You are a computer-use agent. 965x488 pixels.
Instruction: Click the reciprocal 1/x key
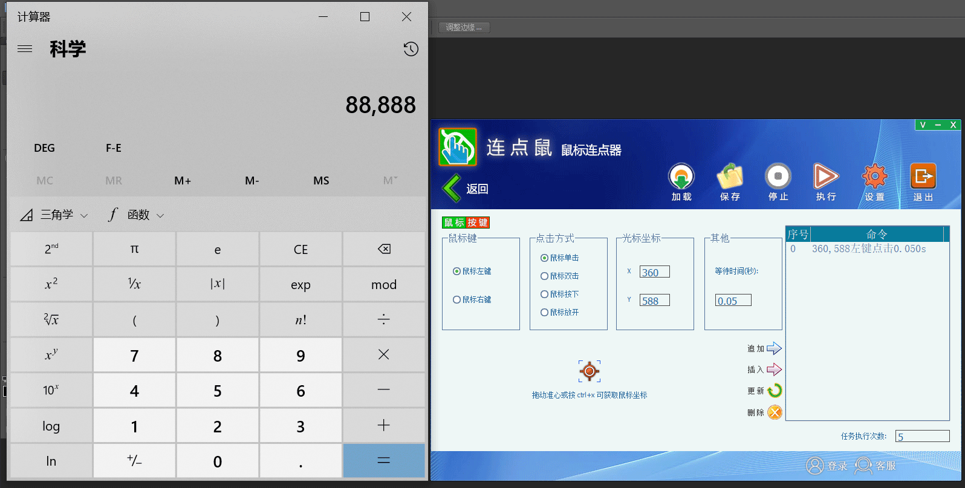pos(134,284)
